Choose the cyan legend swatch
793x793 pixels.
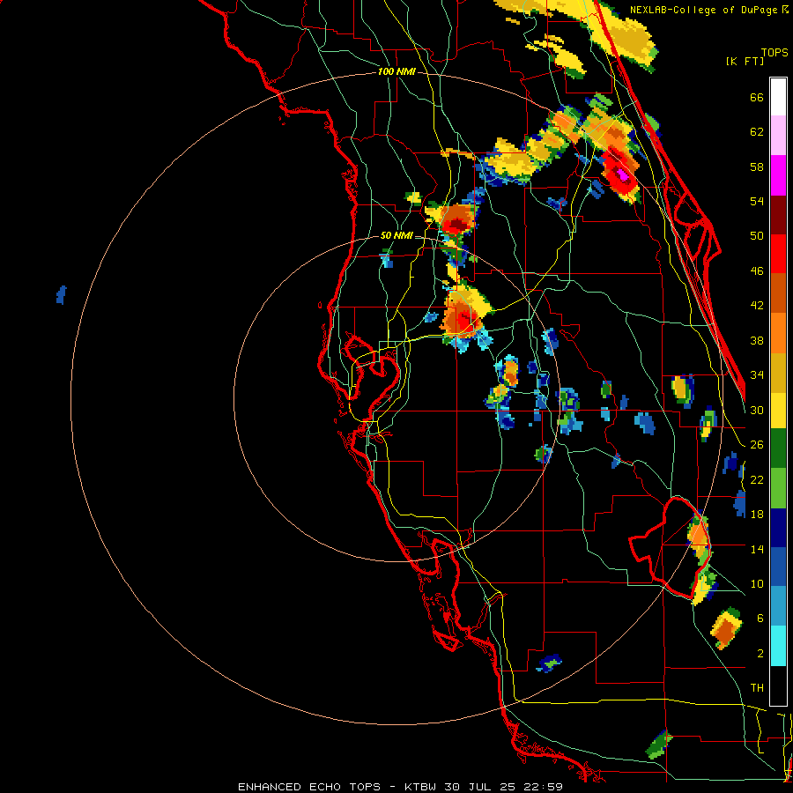pyautogui.click(x=778, y=646)
